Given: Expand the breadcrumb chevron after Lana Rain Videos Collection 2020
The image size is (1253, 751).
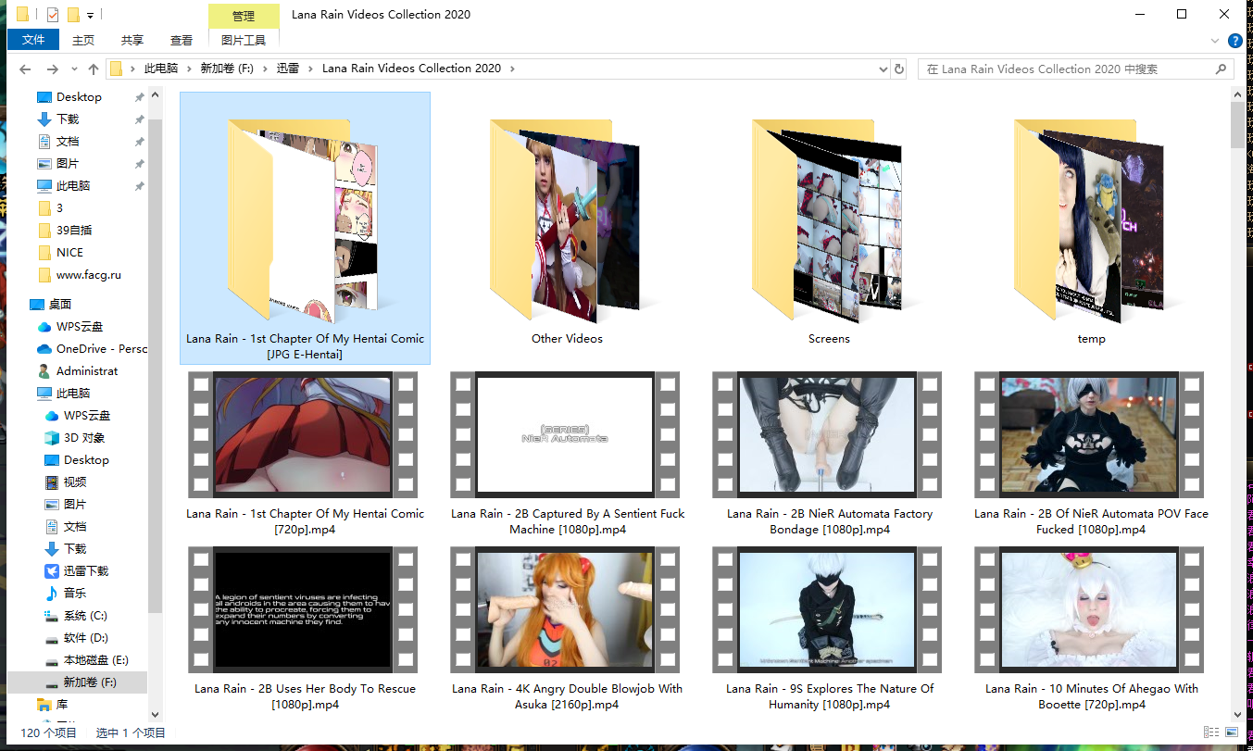Looking at the screenshot, I should coord(512,69).
